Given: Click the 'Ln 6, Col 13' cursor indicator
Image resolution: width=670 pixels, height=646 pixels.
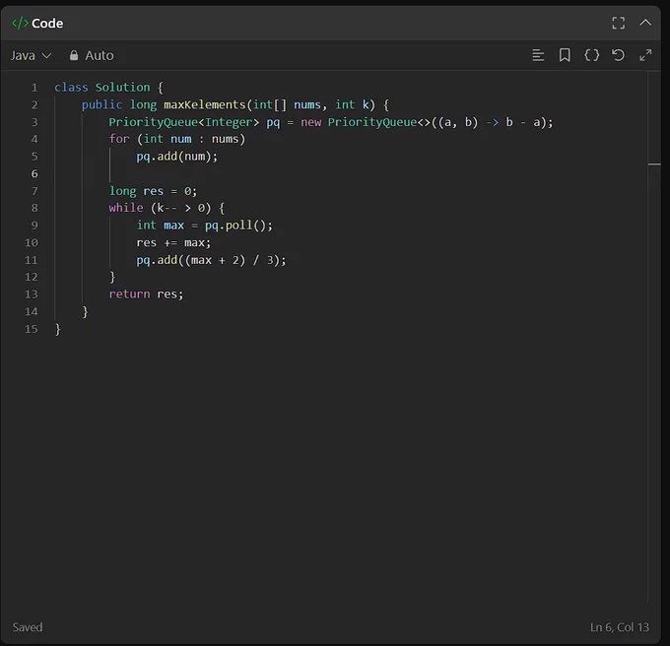Looking at the screenshot, I should pos(619,627).
